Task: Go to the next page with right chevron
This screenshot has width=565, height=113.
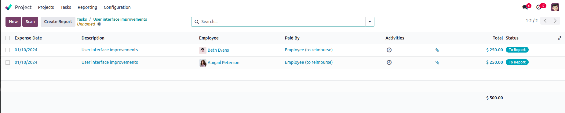Action: click(555, 21)
